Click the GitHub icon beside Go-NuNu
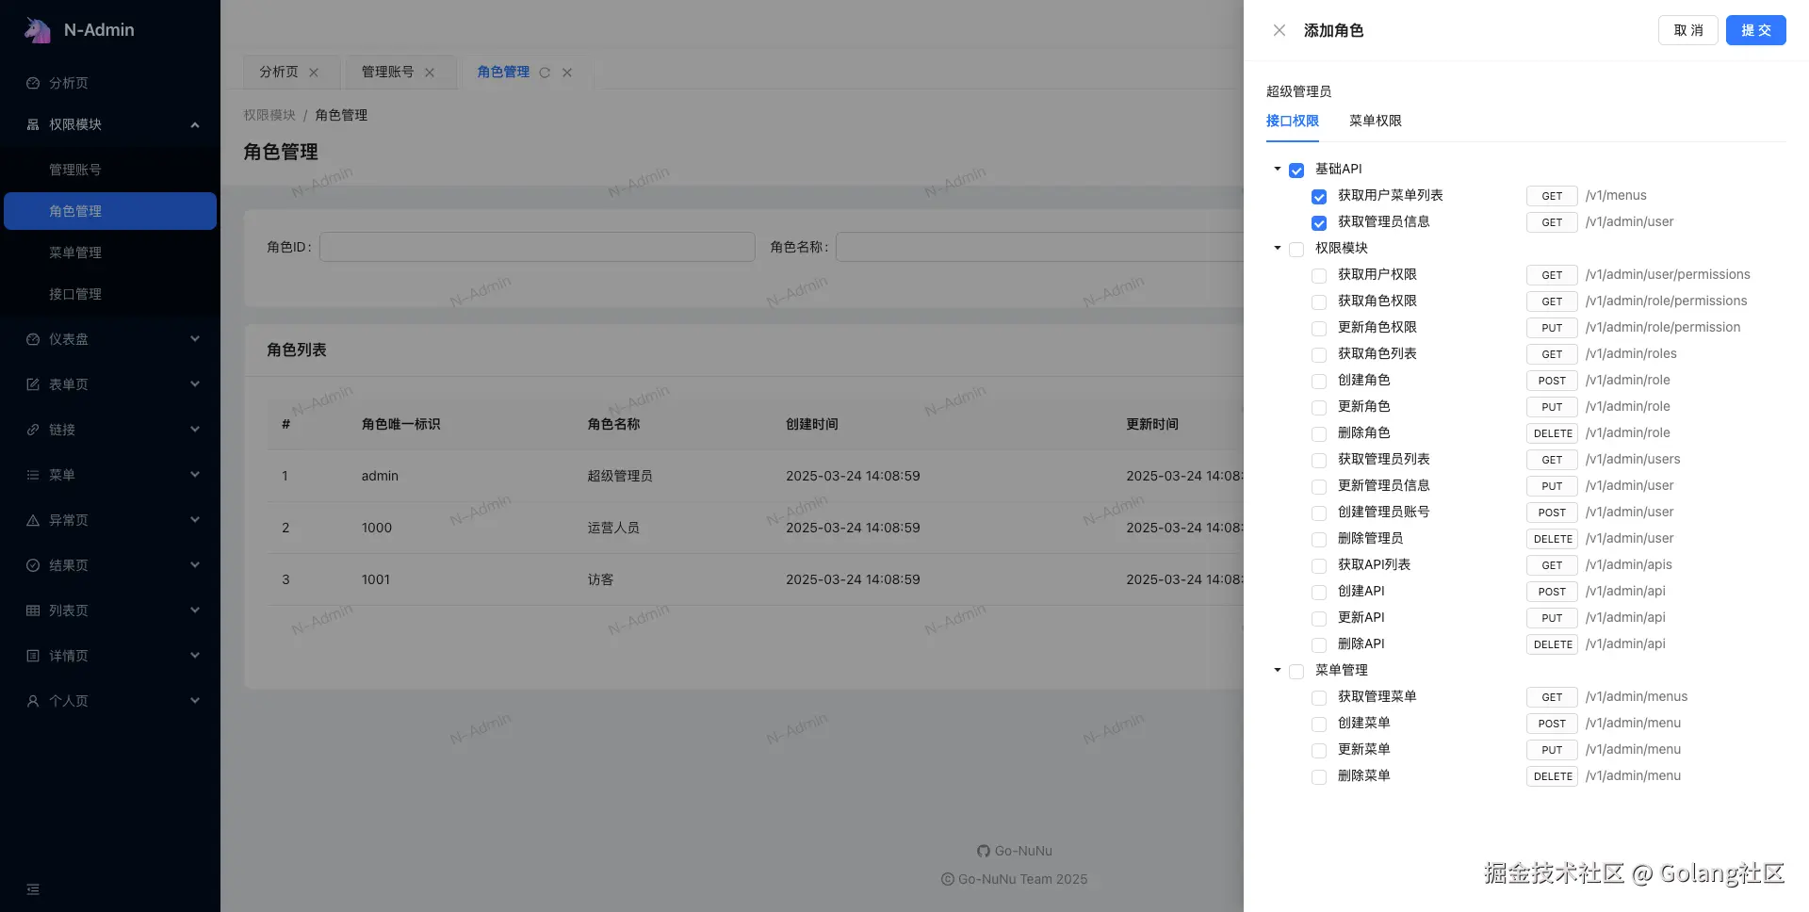Screen dimensions: 1809x912 point(984,851)
